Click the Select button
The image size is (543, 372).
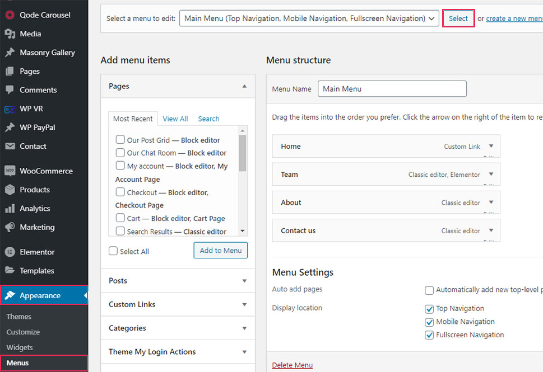tap(458, 18)
